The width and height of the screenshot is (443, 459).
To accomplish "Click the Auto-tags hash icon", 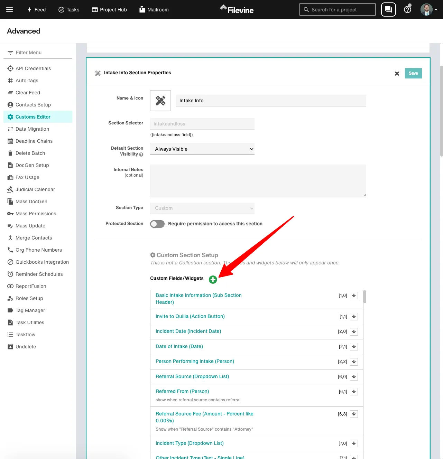I will [x=10, y=81].
